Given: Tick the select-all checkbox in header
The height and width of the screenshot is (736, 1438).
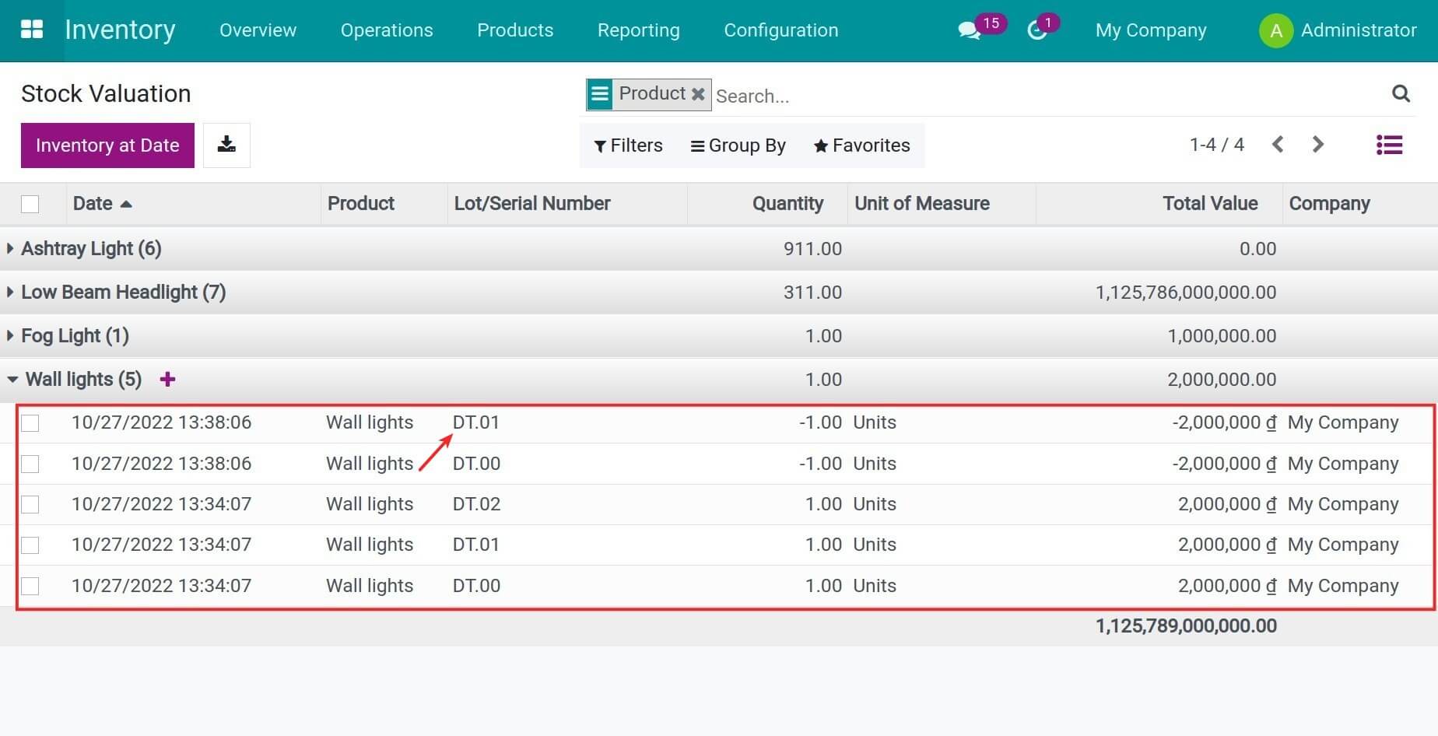Looking at the screenshot, I should pyautogui.click(x=30, y=204).
